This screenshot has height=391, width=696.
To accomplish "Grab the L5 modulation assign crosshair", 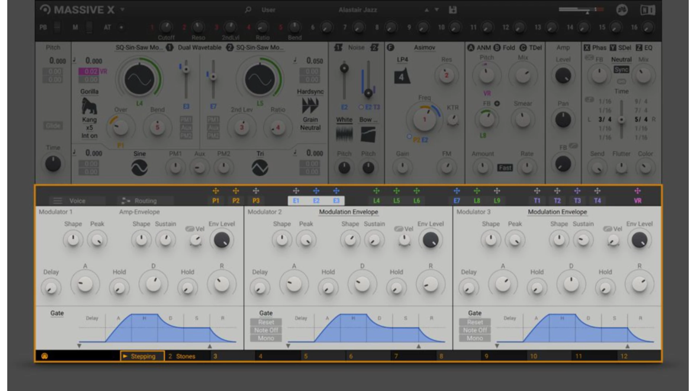I will coord(397,191).
